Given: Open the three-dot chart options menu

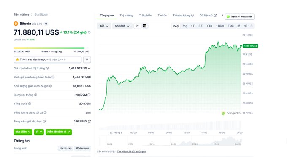Looking at the screenshot, I should (252, 26).
